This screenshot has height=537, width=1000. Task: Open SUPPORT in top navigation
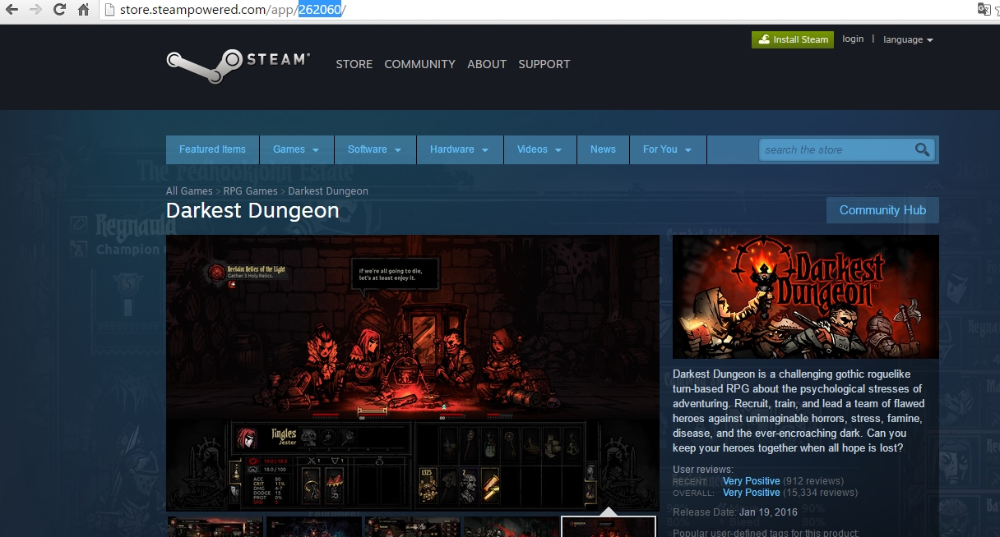544,64
